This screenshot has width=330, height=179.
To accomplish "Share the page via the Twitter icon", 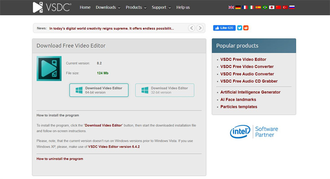I will (x=240, y=28).
